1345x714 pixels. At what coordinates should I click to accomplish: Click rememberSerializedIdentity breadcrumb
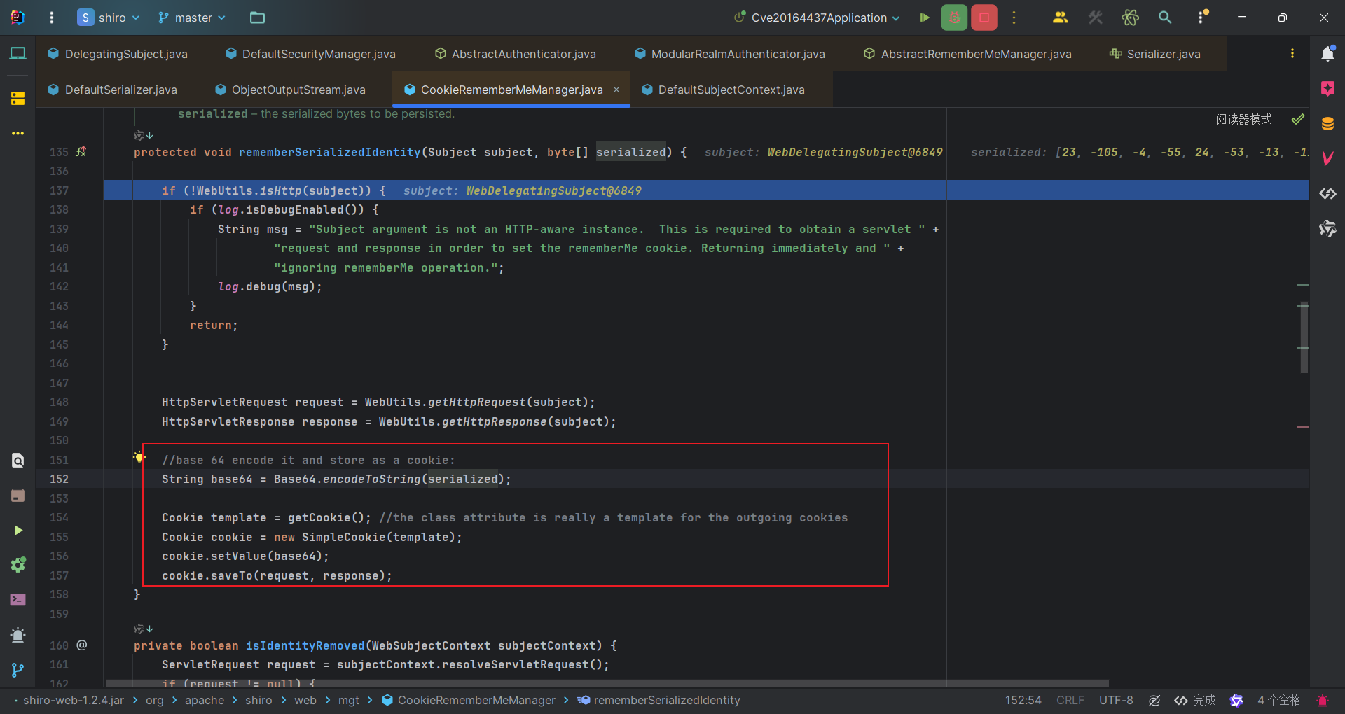click(x=658, y=700)
